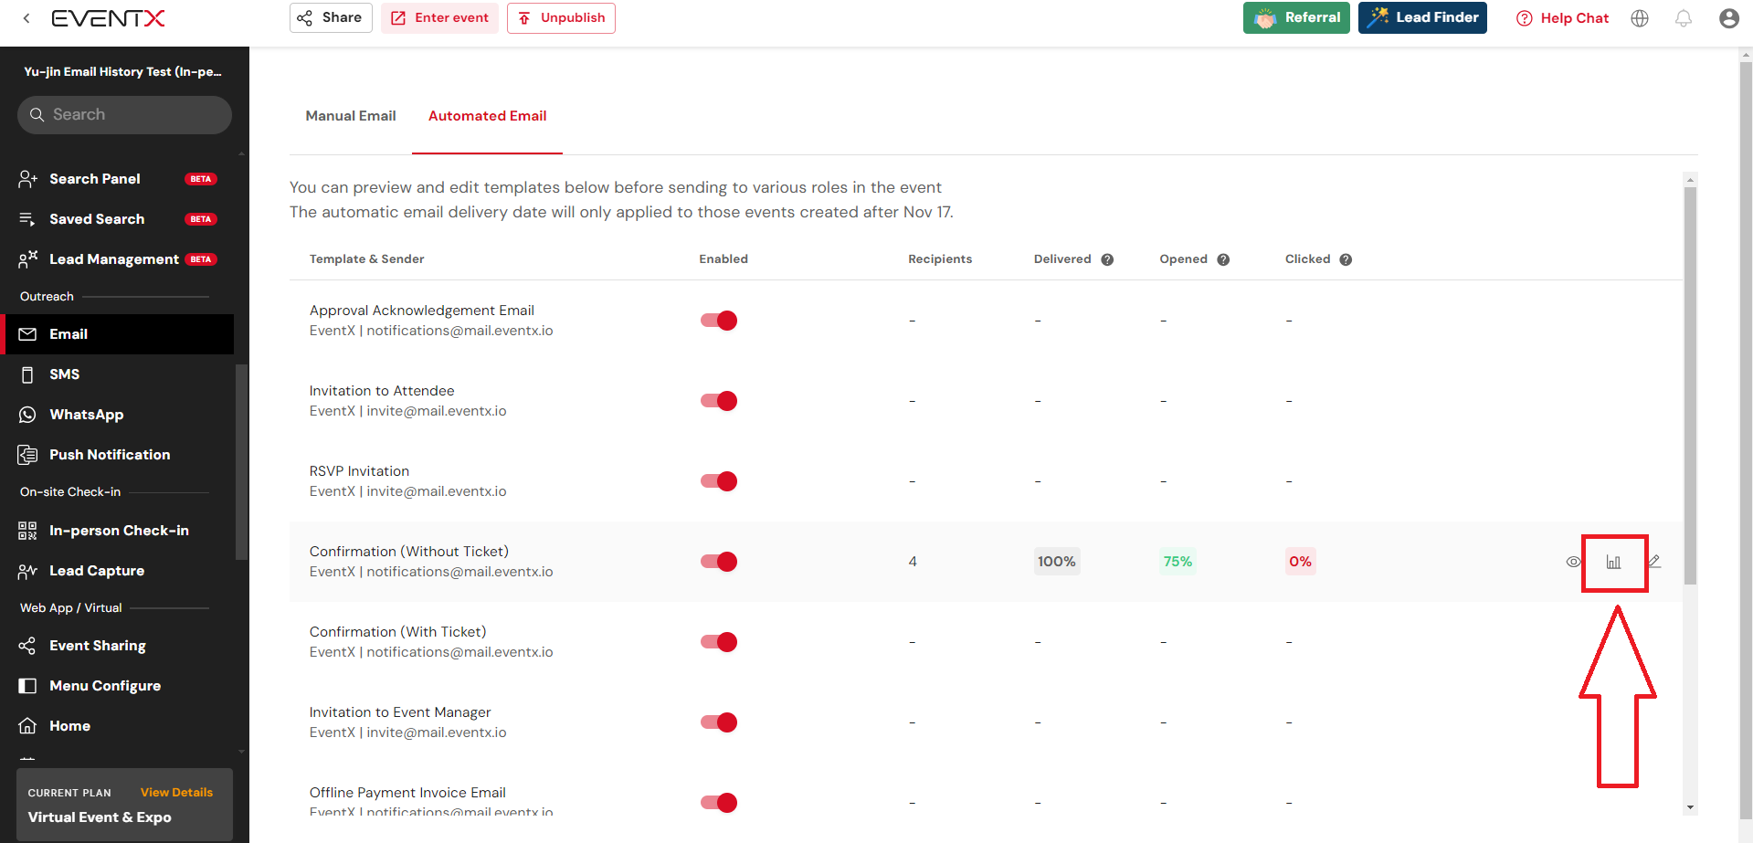Click the Lead Capture sidebar label
This screenshot has width=1753, height=843.
pos(97,571)
